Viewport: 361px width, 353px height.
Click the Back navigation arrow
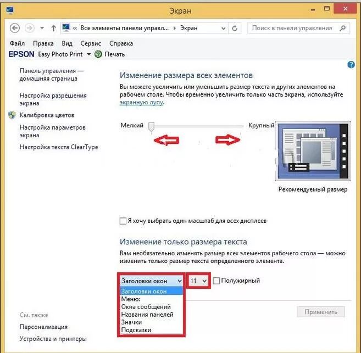(x=15, y=29)
